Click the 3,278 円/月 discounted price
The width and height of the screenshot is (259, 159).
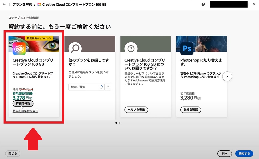[x=23, y=98]
